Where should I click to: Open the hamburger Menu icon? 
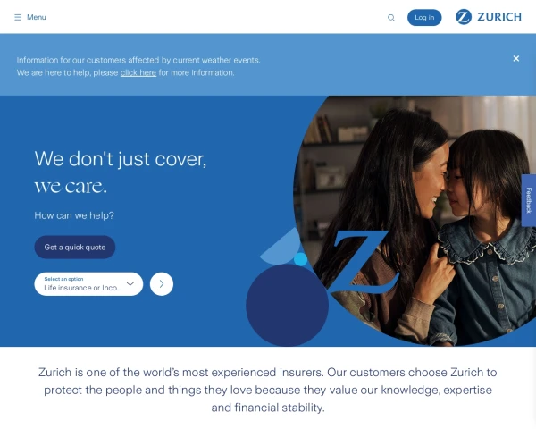[18, 17]
